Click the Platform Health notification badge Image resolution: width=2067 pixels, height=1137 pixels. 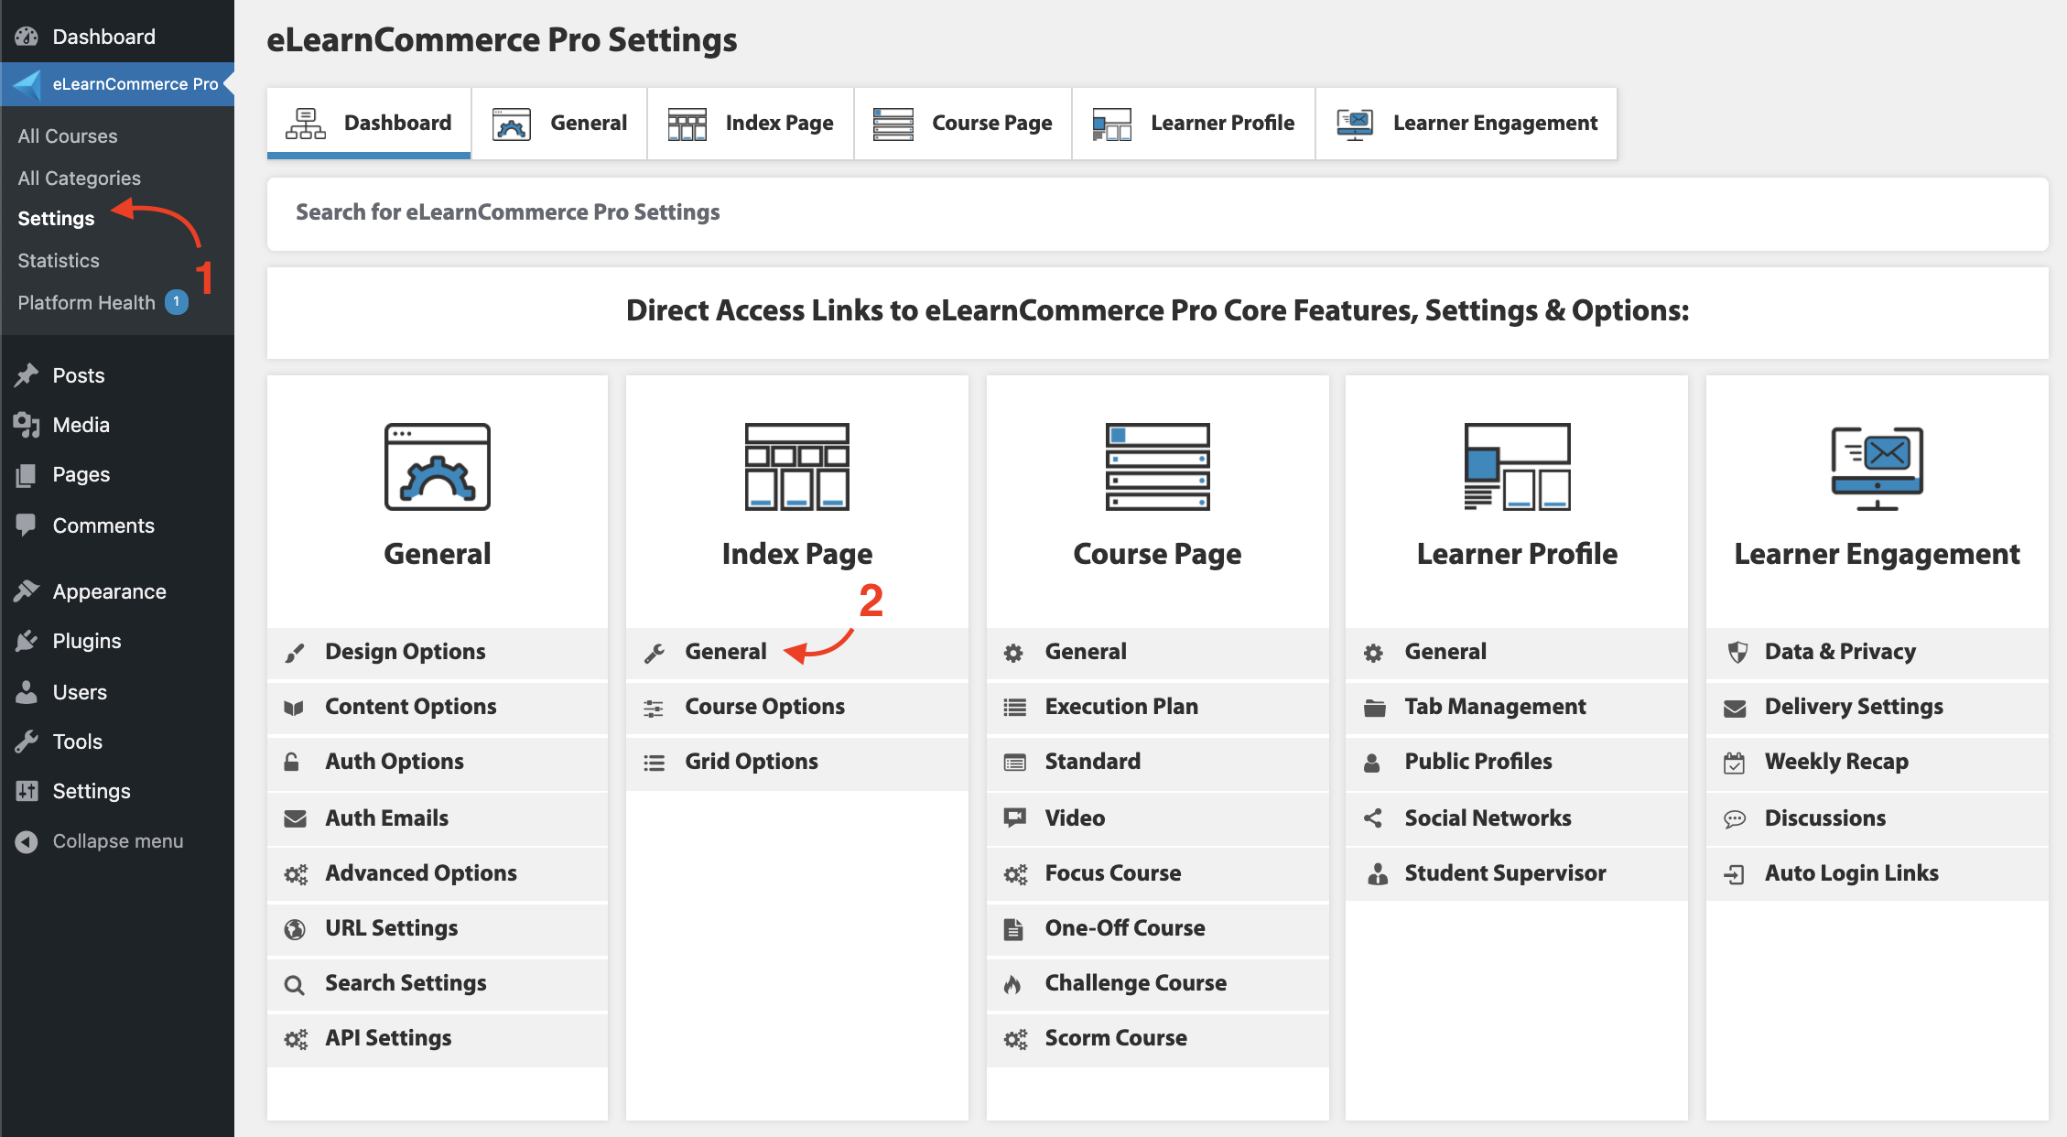177,302
